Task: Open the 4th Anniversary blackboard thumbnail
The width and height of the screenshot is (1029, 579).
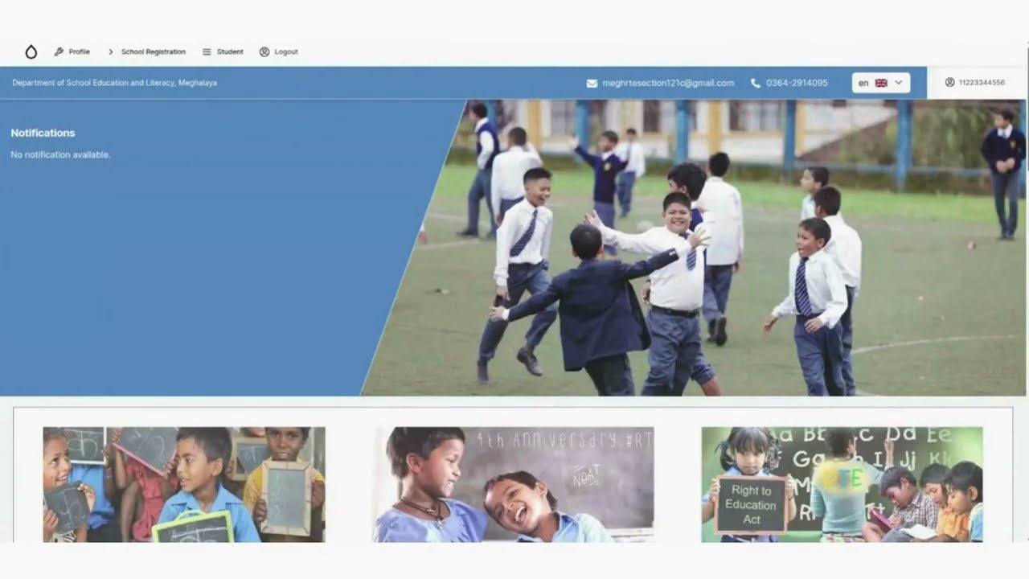Action: pos(513,484)
